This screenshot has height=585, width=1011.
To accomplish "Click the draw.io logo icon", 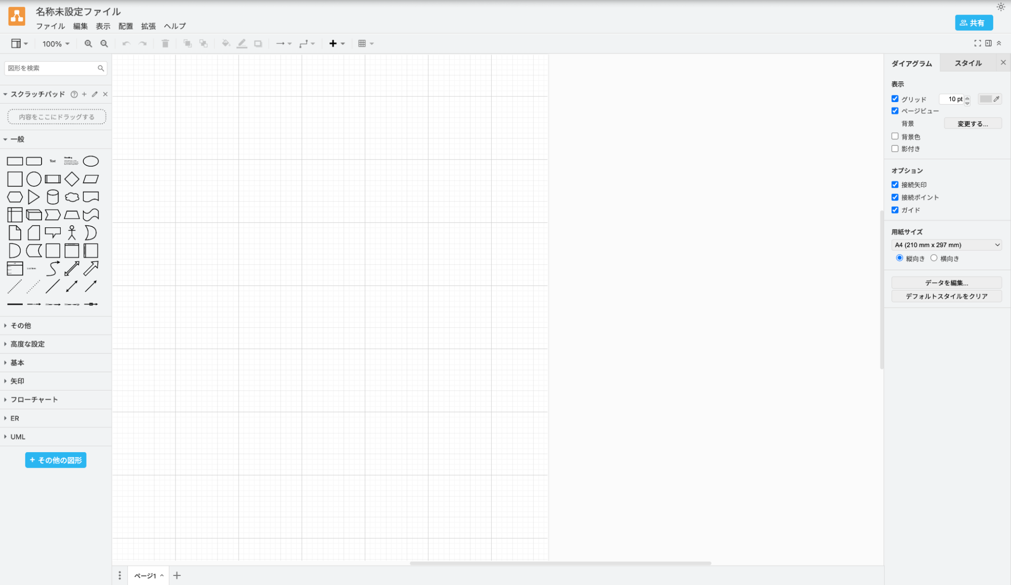I will [x=17, y=16].
